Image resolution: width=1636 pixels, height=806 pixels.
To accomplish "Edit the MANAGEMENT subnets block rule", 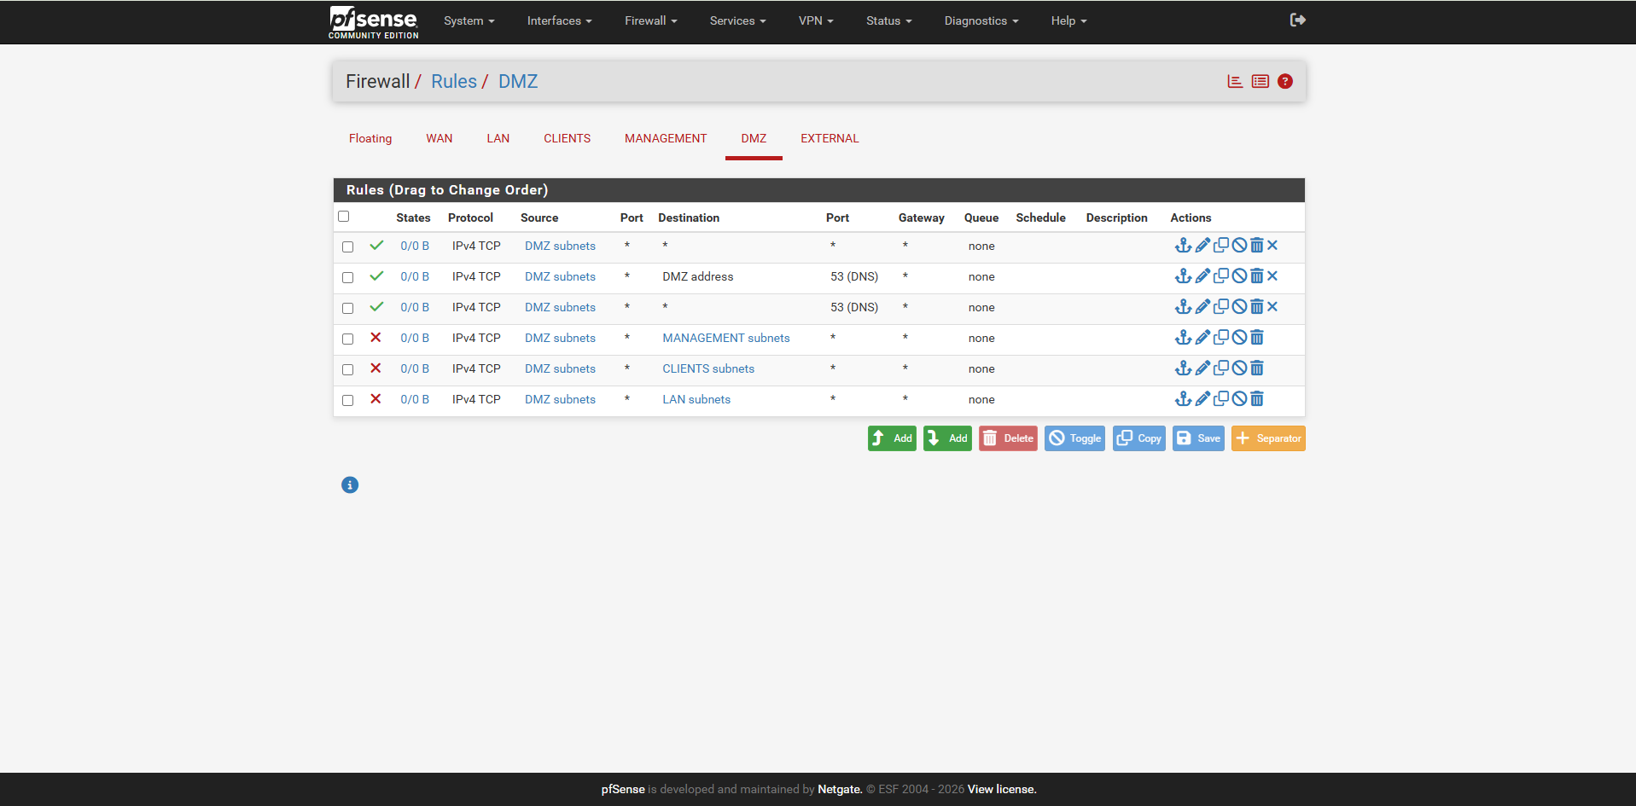I will click(1202, 338).
